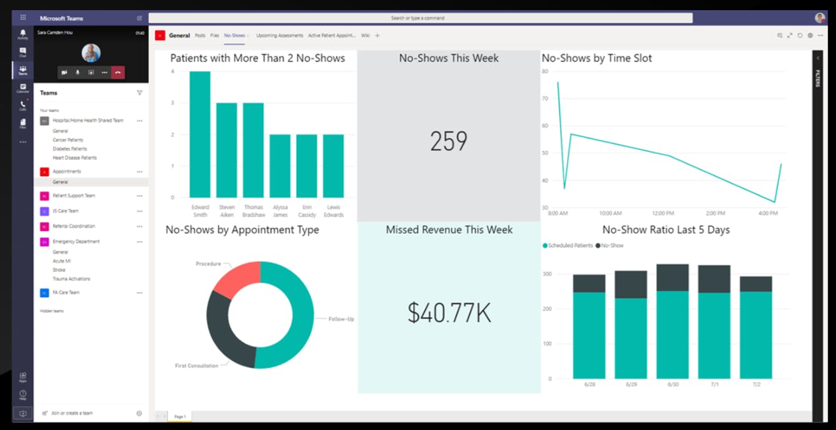Open more options for Appointments team
Image resolution: width=836 pixels, height=430 pixels.
[x=139, y=171]
